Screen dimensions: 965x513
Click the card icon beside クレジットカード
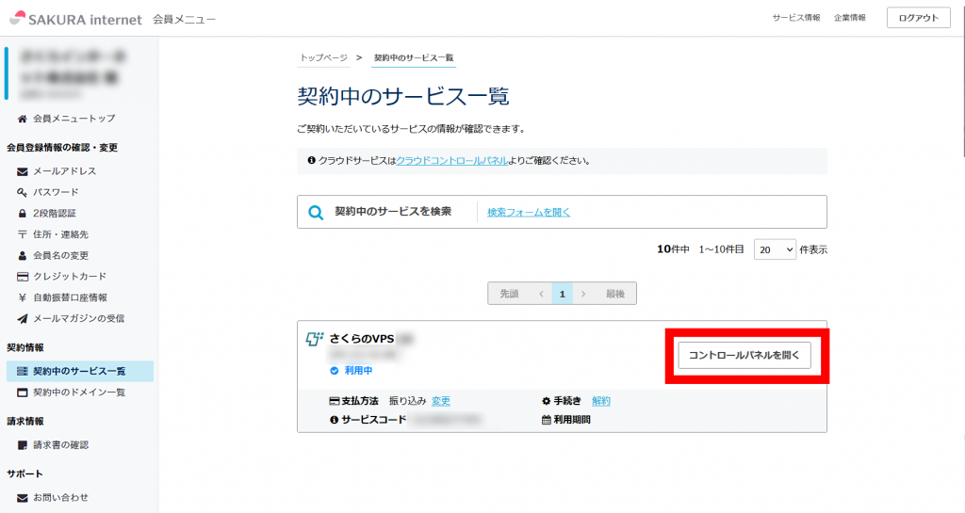[x=23, y=277]
